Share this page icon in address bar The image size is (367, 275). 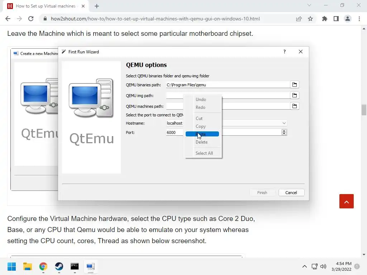click(x=299, y=19)
